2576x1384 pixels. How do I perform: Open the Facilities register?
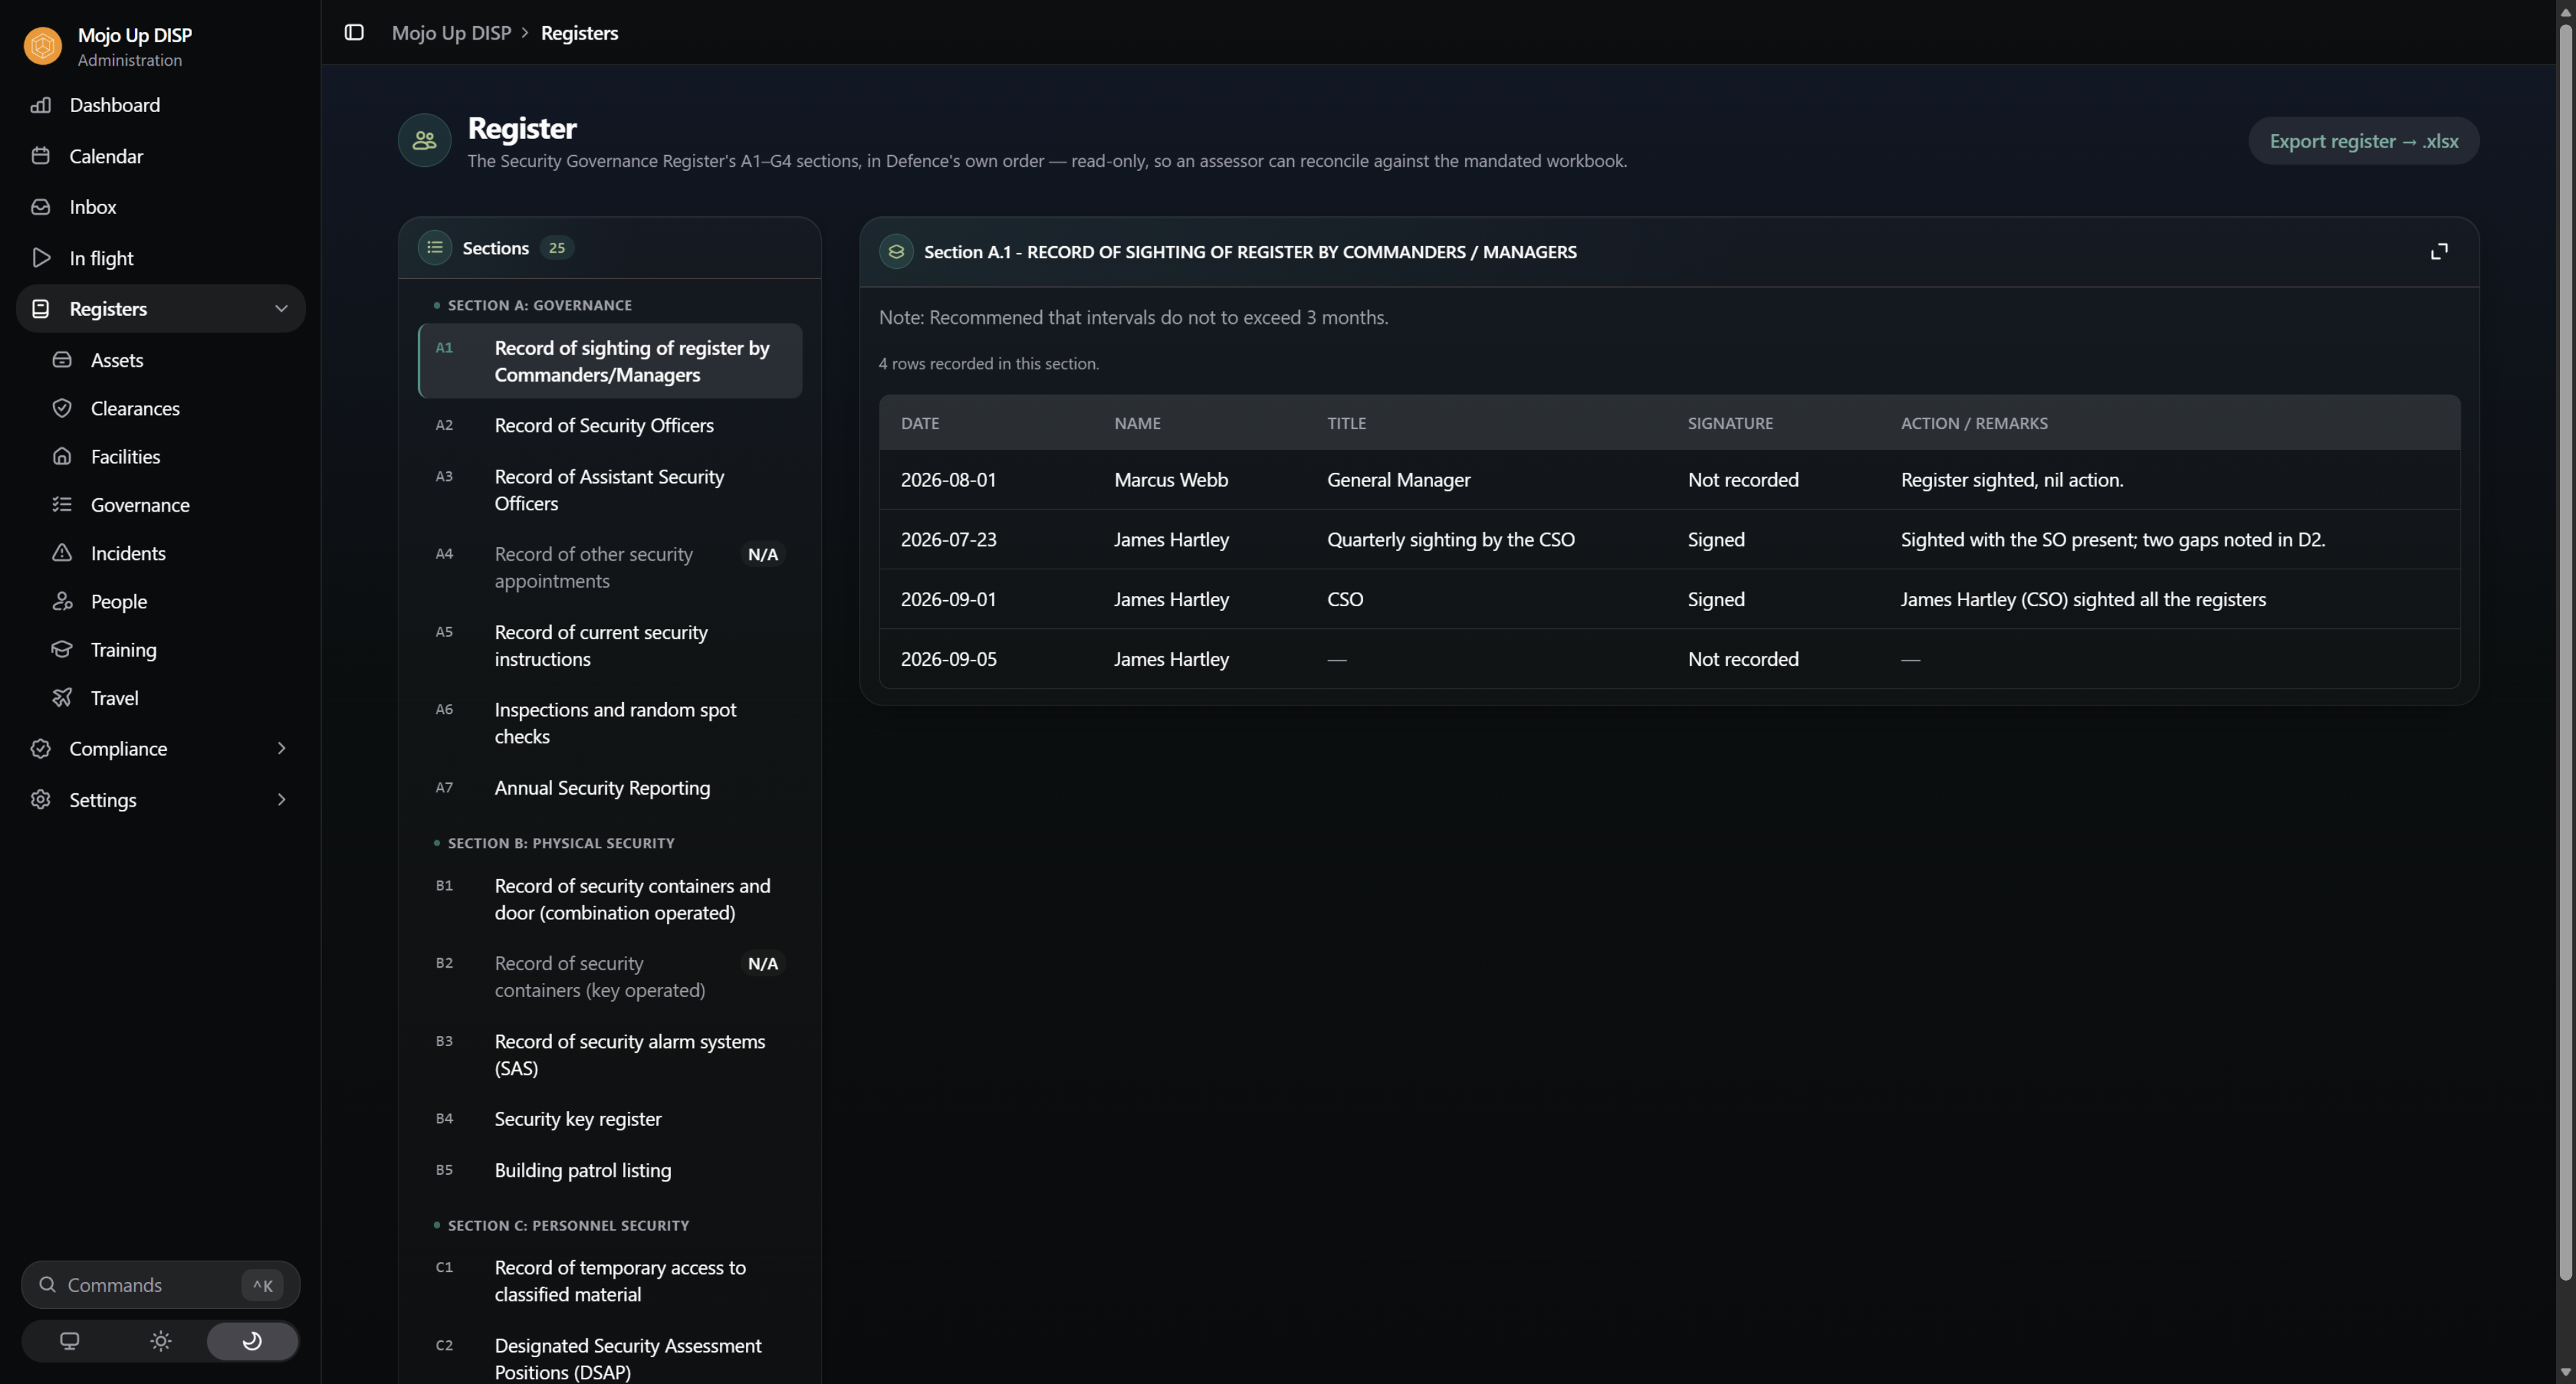[x=171, y=457]
